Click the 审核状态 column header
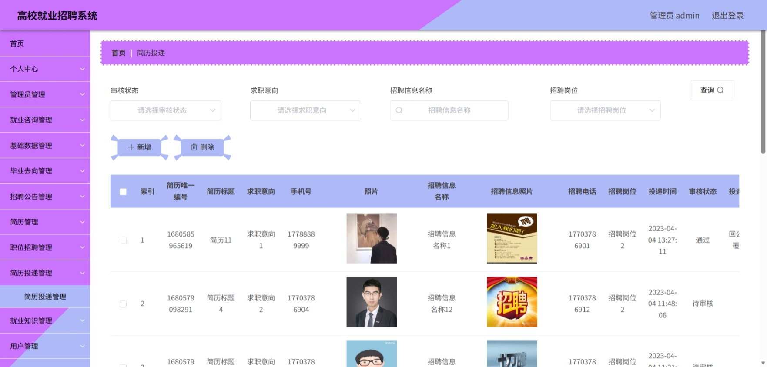 (703, 192)
